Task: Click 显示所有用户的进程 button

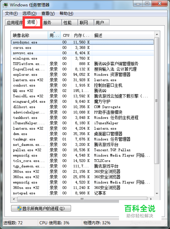Action: pyautogui.click(x=41, y=208)
